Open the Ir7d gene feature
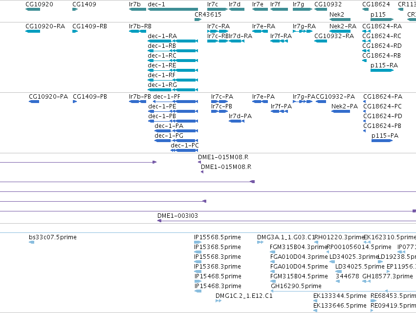Viewport: 416px width, 313px height. pyautogui.click(x=237, y=9)
